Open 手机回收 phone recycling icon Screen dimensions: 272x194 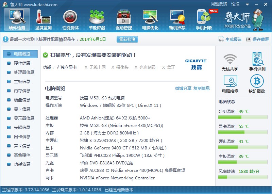pos(204,19)
